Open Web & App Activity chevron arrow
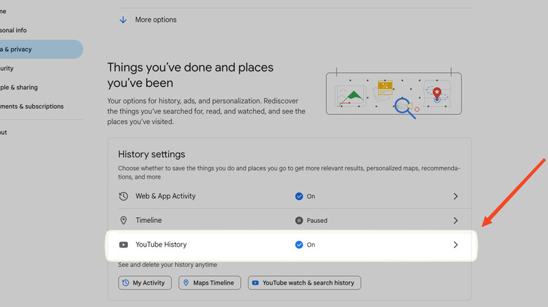Screen dimensions: 548x307 pos(455,196)
